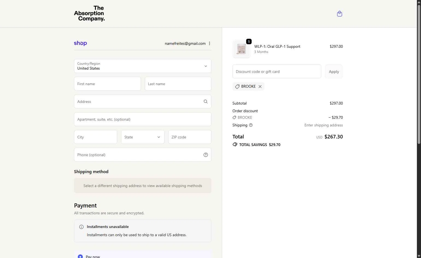Click the total amount $267.30
This screenshot has width=421, height=258.
pos(334,137)
